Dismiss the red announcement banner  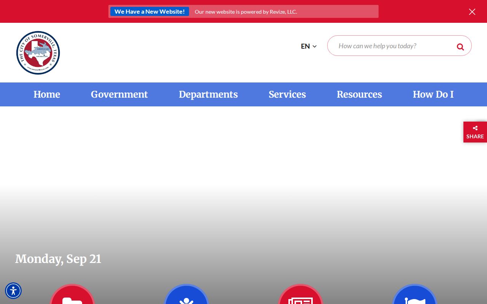[472, 12]
